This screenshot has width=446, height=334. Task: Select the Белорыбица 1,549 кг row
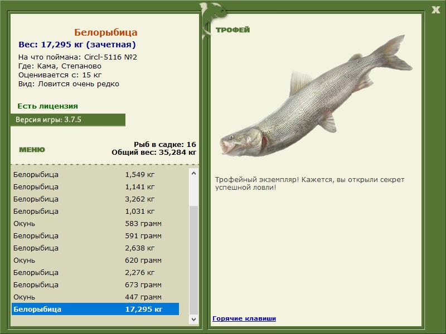point(95,174)
